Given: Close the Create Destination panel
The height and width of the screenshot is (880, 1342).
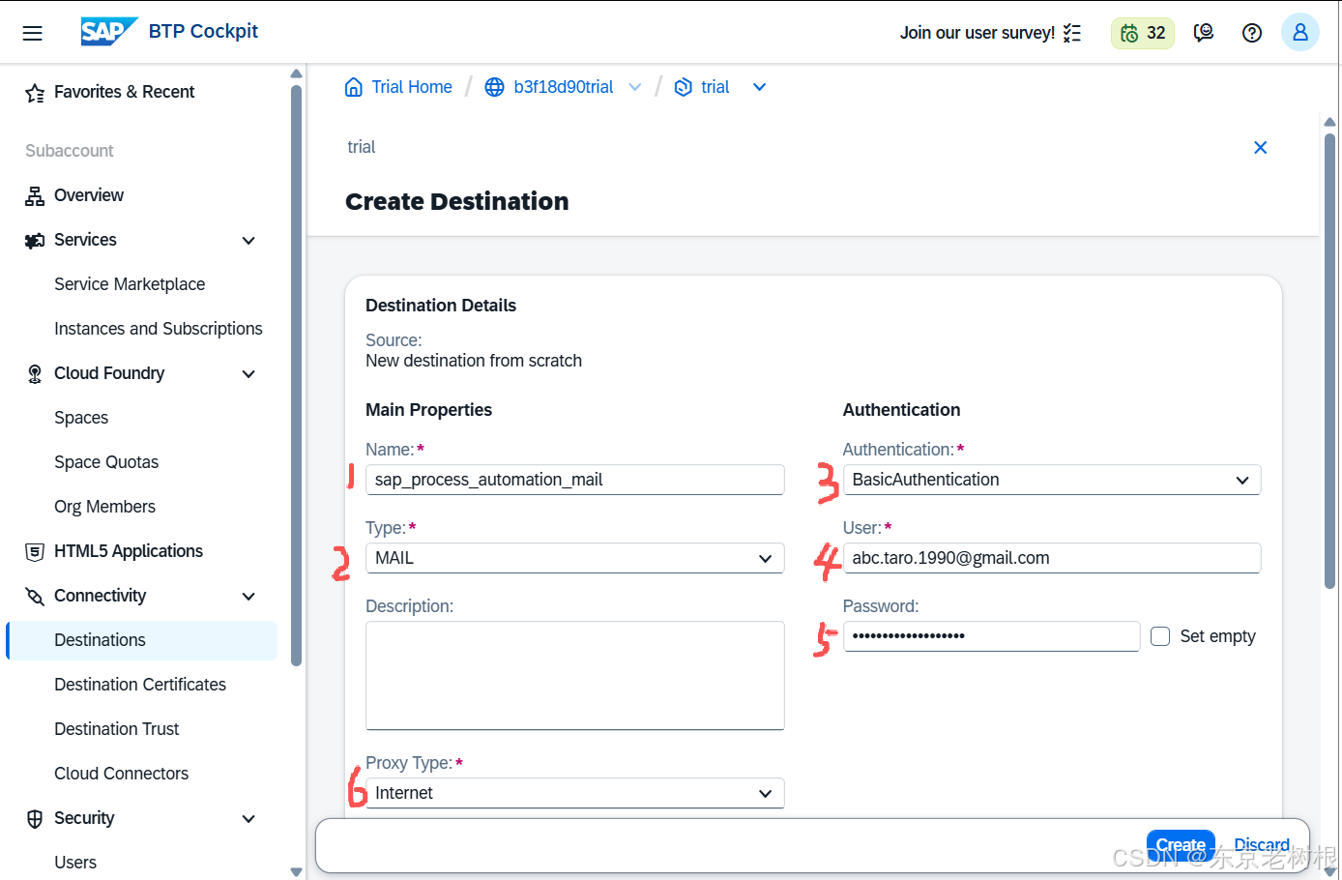Looking at the screenshot, I should pyautogui.click(x=1260, y=148).
